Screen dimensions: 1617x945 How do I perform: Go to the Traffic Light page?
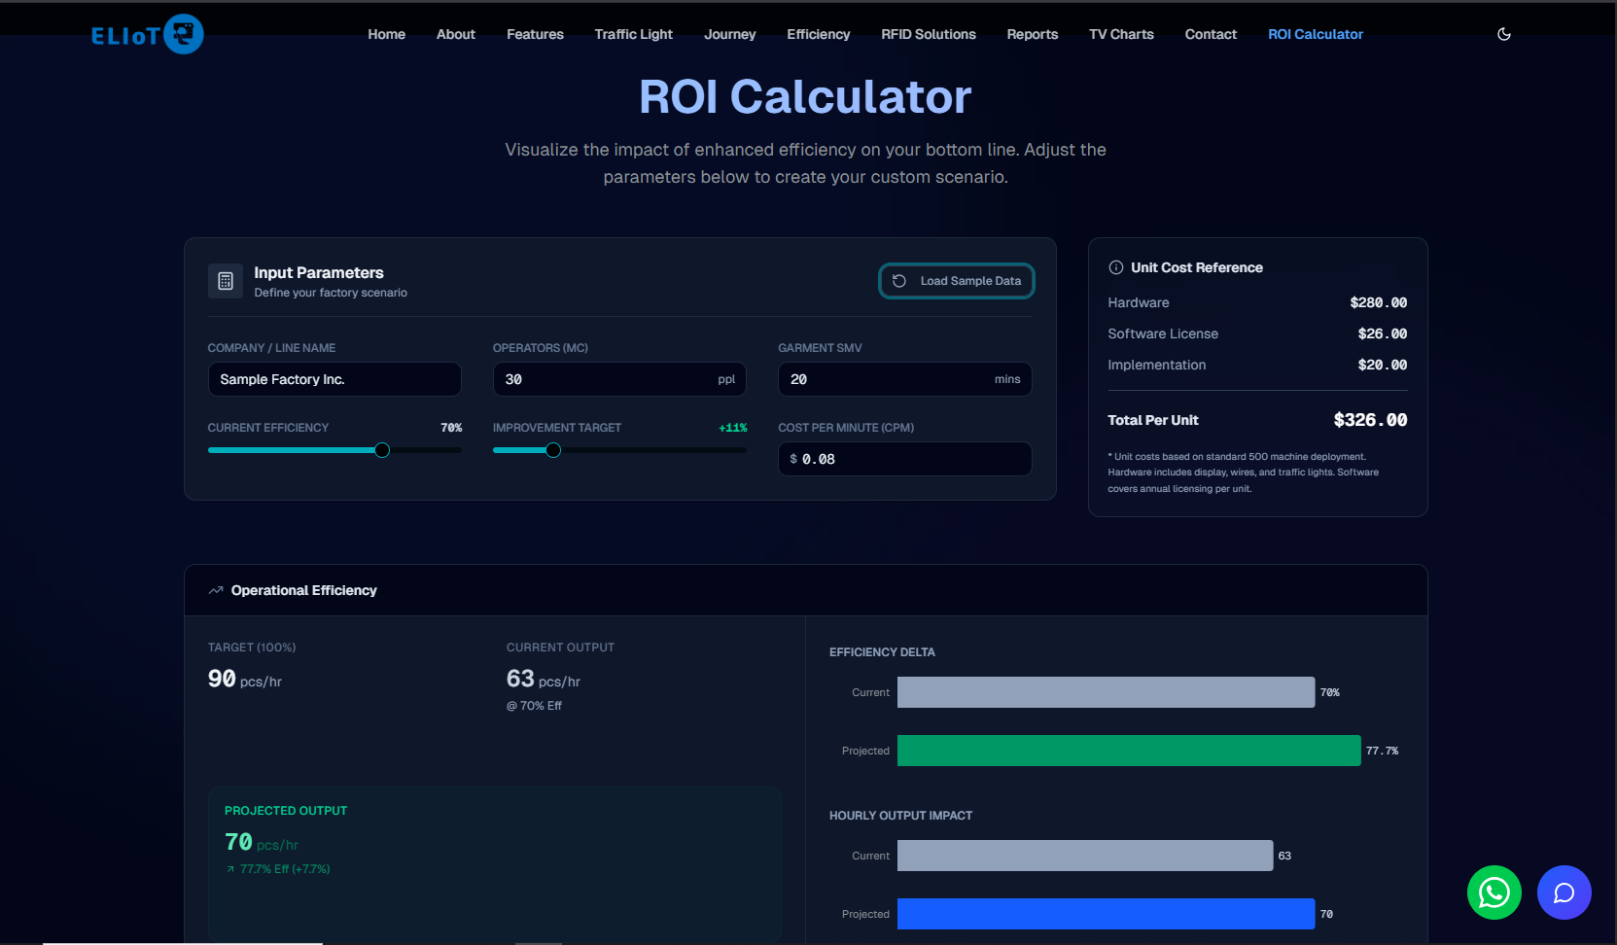[633, 34]
